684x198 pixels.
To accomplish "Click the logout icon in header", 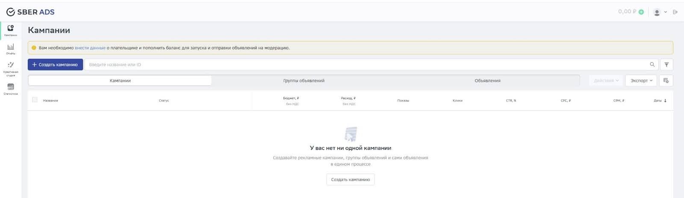I will (x=675, y=12).
